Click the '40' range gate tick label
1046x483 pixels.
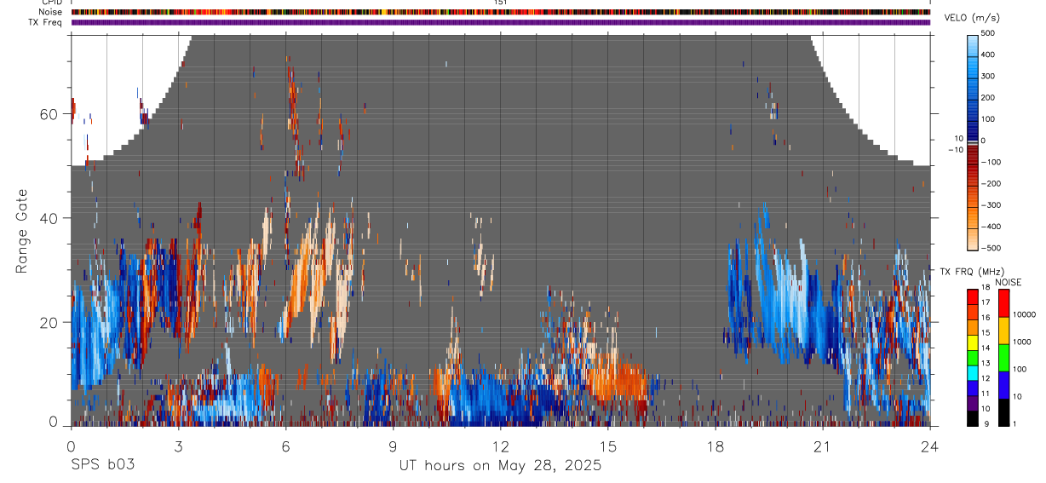tap(50, 218)
